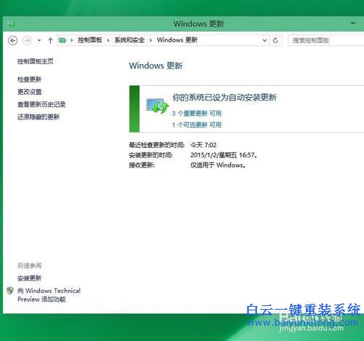Image resolution: width=364 pixels, height=341 pixels.
Task: Open the 1 个可选更新 可用 link
Action: [197, 125]
